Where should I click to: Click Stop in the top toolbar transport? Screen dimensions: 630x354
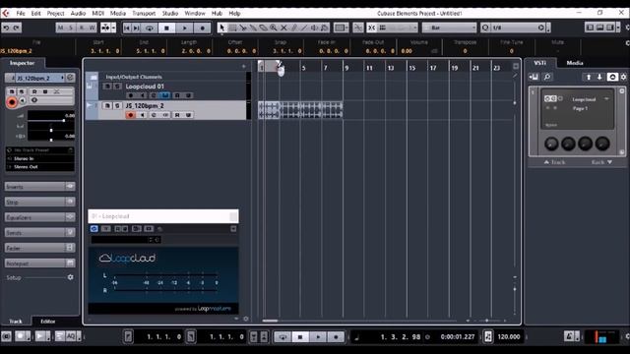[x=166, y=28]
